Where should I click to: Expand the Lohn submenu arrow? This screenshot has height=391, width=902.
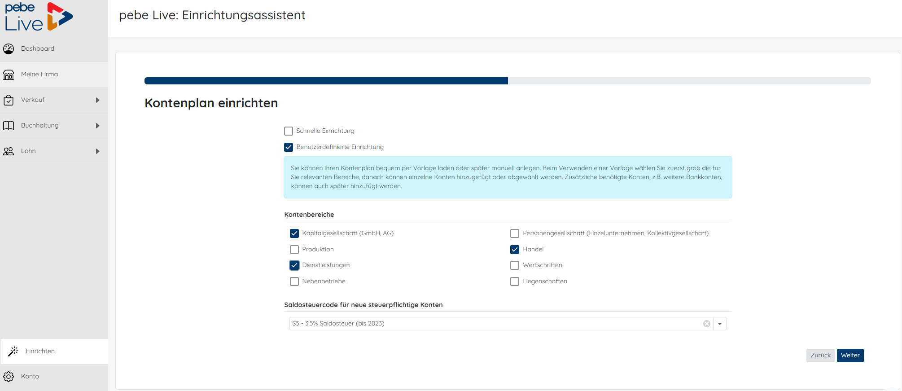97,151
